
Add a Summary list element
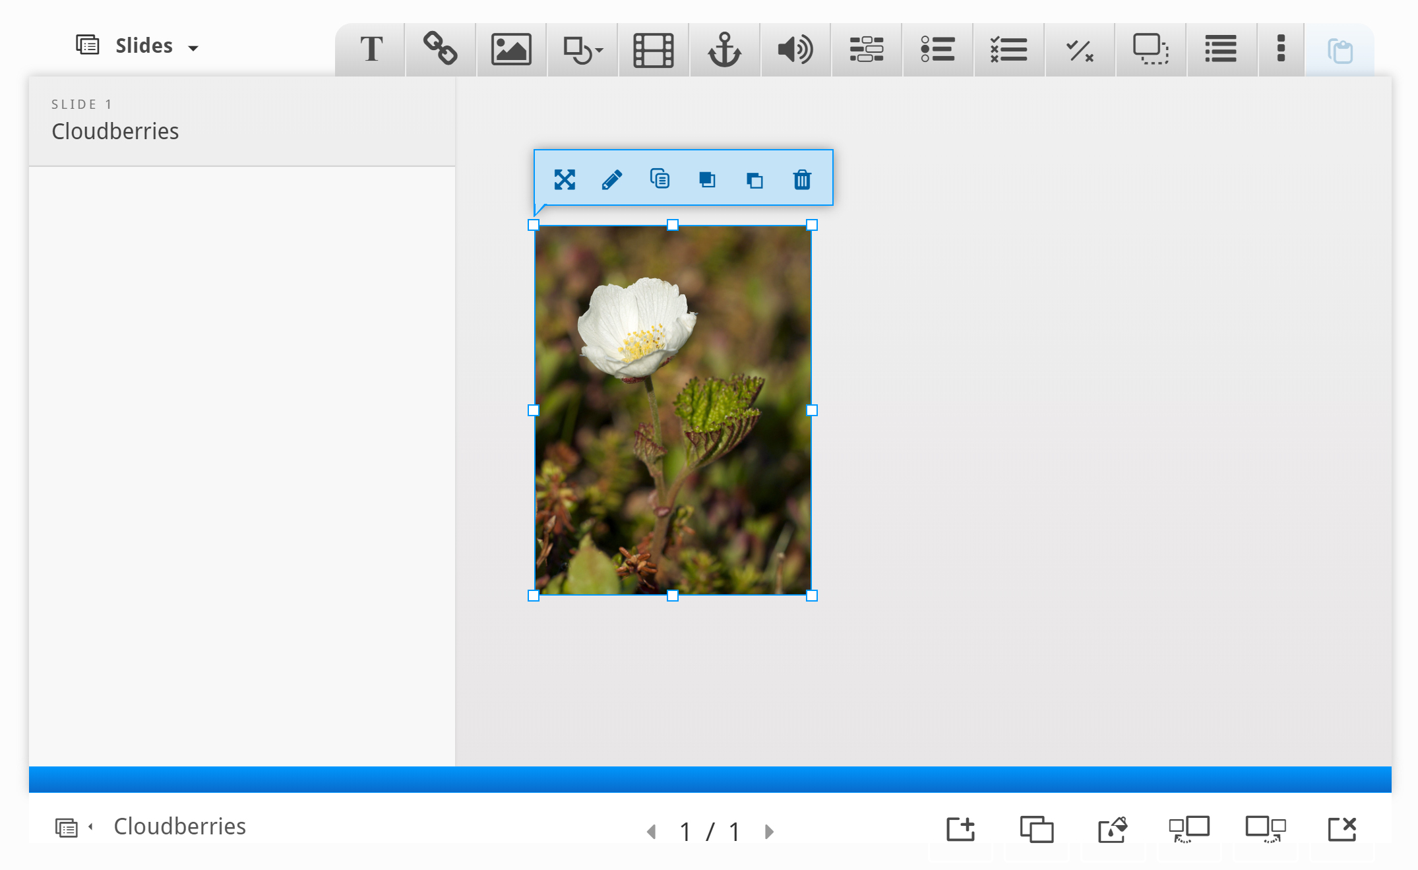[1221, 49]
